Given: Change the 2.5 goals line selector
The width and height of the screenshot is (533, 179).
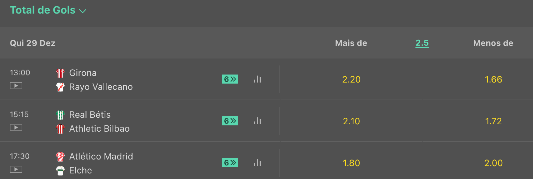Looking at the screenshot, I should pyautogui.click(x=422, y=43).
